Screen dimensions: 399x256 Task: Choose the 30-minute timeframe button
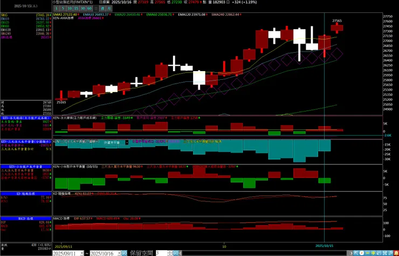82,9
